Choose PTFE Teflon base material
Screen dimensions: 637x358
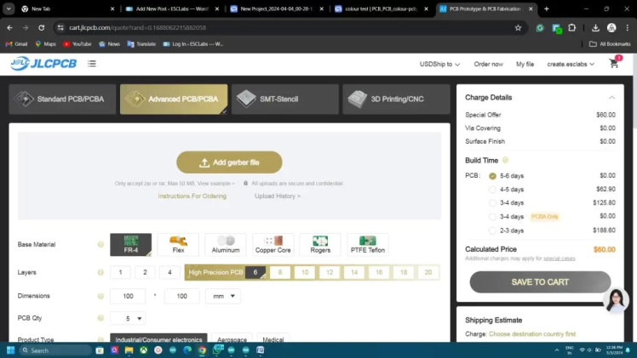[x=368, y=245]
